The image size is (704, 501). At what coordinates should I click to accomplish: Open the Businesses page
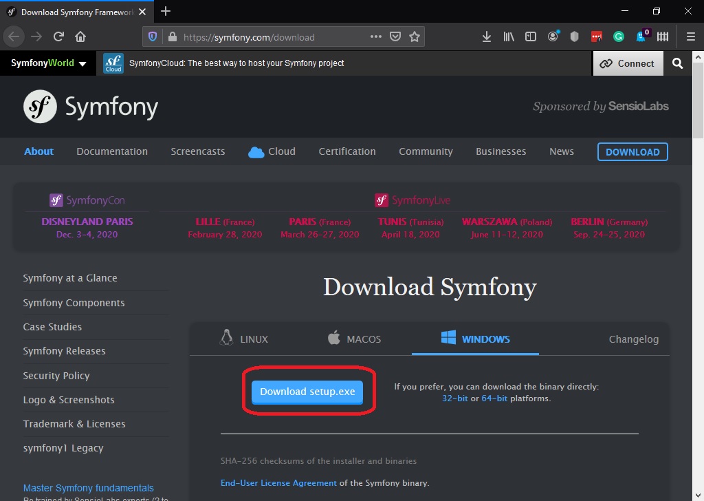coord(500,151)
